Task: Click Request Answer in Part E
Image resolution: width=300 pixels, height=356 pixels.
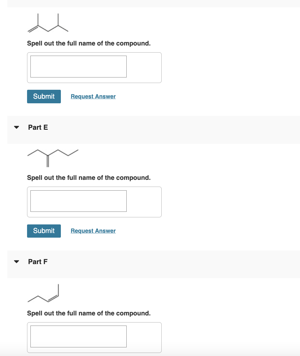Action: tap(93, 231)
